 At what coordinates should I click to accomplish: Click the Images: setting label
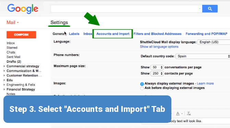pos(60,83)
